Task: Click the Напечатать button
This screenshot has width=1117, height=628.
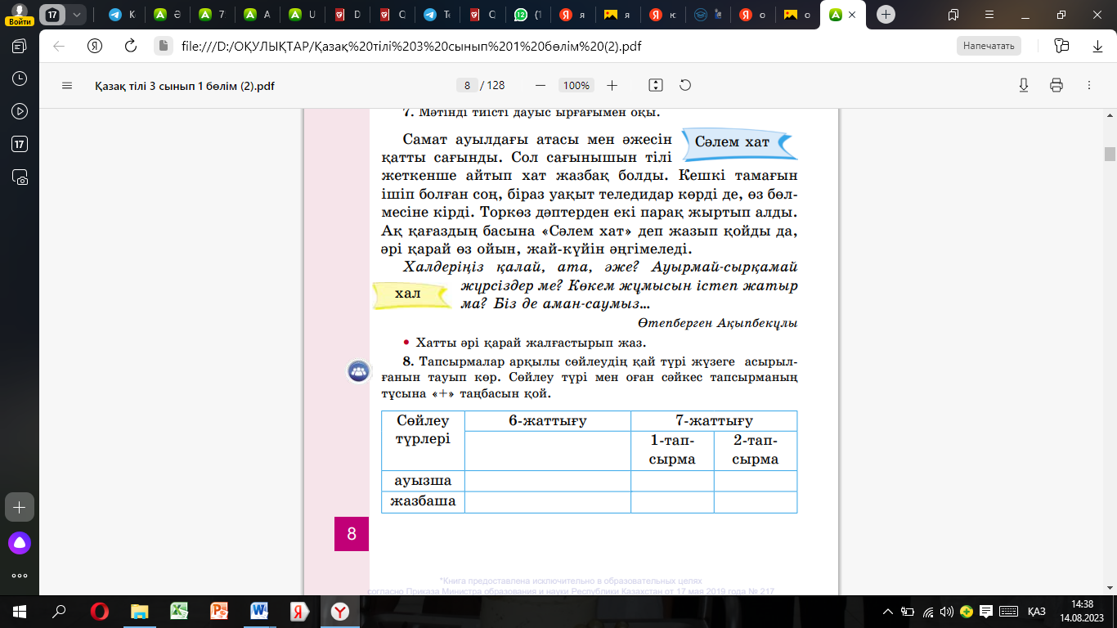Action: coord(989,46)
